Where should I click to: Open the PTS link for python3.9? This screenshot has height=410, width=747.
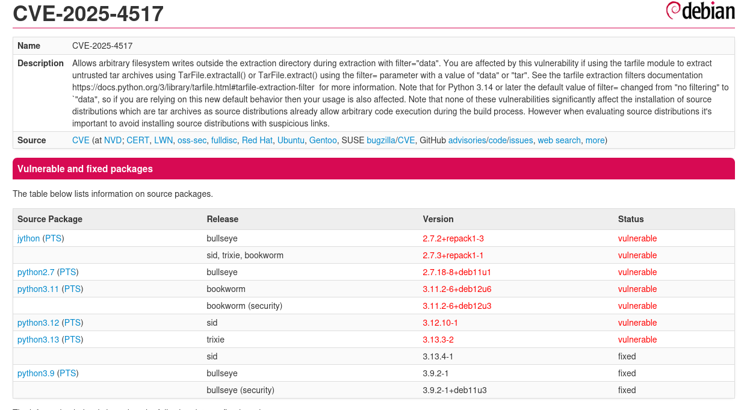pyautogui.click(x=67, y=373)
